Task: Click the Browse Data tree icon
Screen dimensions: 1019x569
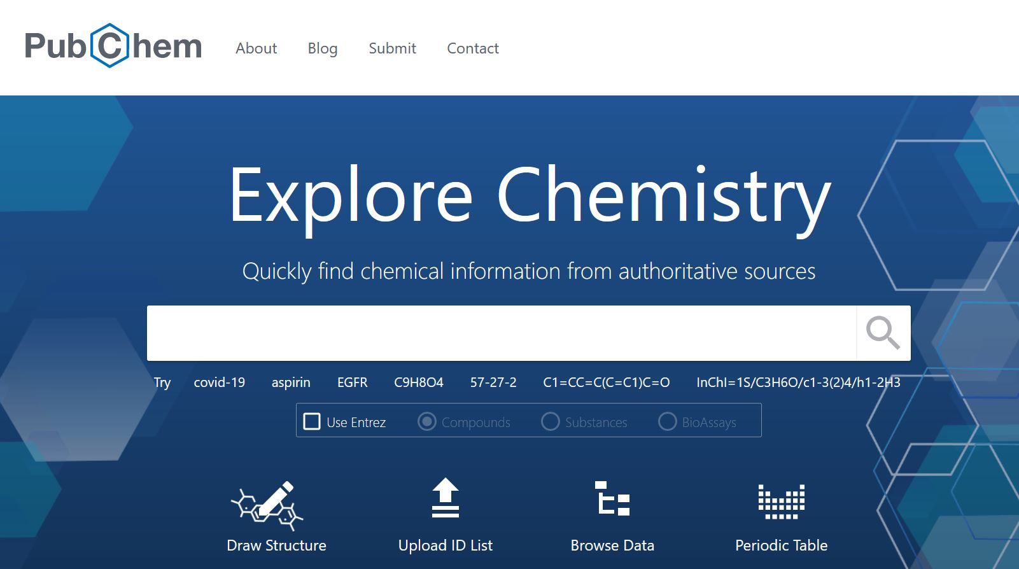Action: (612, 498)
